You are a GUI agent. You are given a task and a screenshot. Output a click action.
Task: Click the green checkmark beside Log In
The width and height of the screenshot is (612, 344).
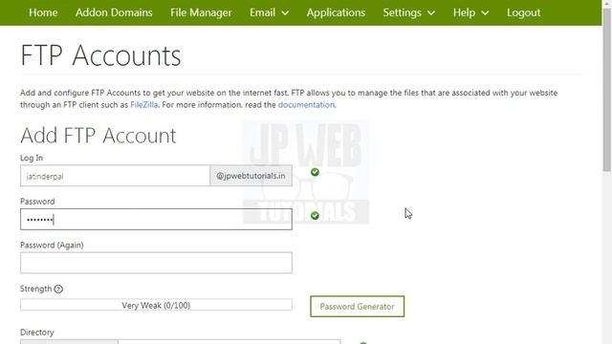point(315,172)
